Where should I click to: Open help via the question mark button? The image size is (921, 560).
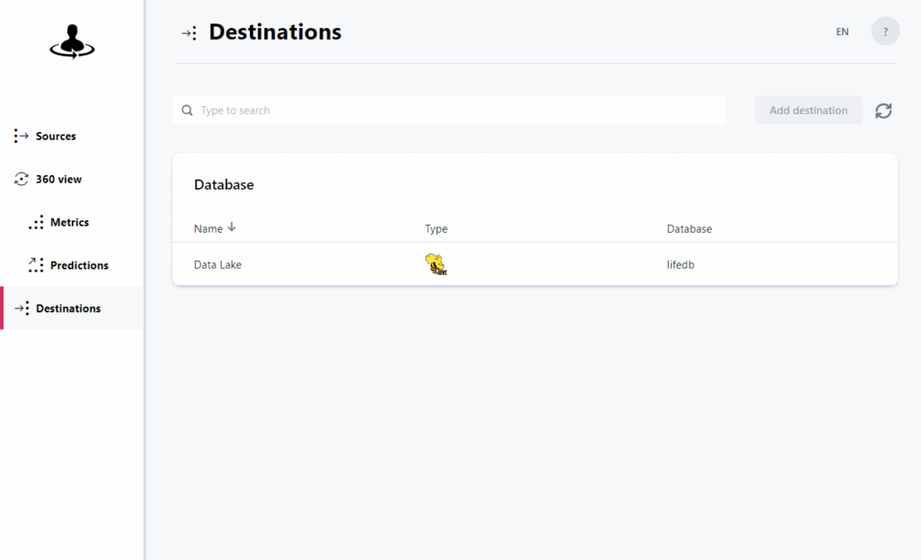click(x=885, y=31)
